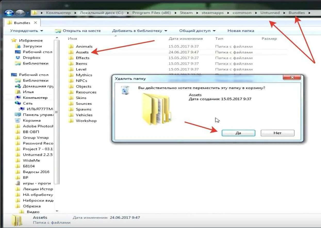Select the Workshop folder icon

click(x=71, y=121)
